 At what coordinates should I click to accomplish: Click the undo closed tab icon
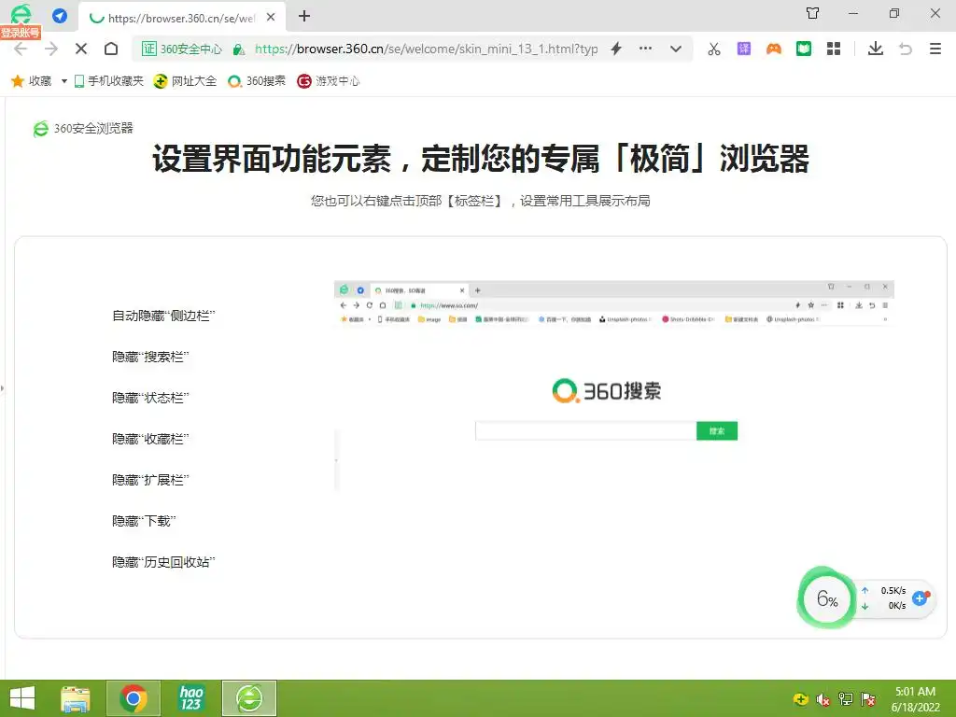click(906, 49)
